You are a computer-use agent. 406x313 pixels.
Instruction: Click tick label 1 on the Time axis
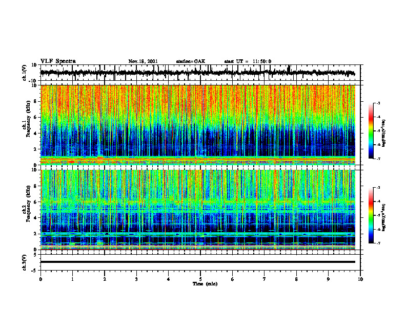point(72,279)
